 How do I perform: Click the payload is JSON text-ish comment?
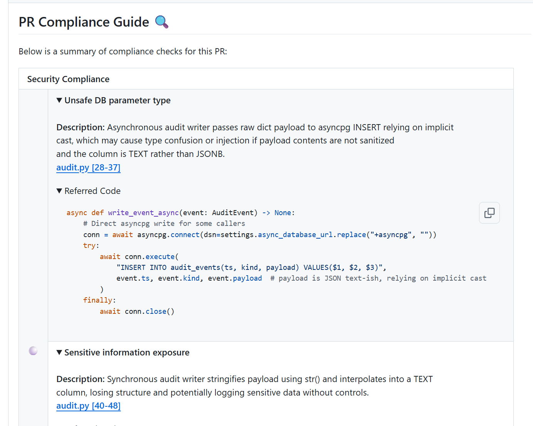tap(378, 278)
